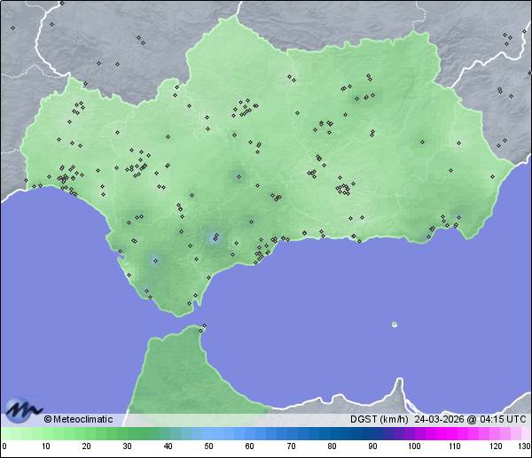Viewport: 532px width, 458px height.
Task: Click the 130 label at the scale end
Action: tap(521, 446)
